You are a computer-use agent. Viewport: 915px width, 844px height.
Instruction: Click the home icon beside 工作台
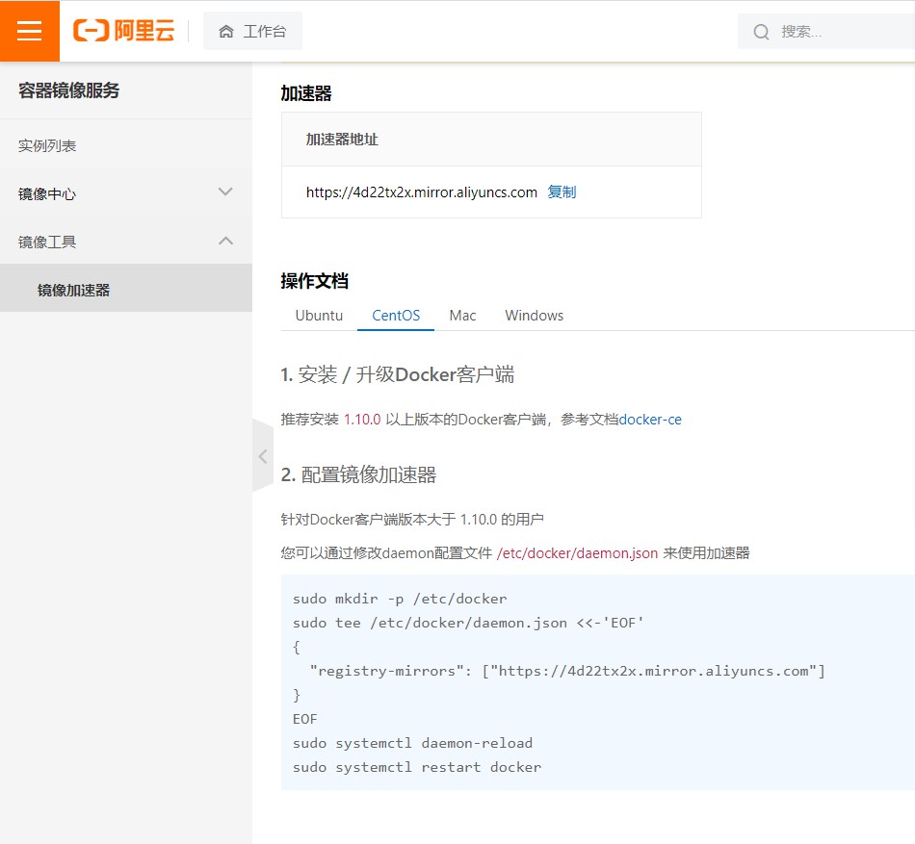225,32
